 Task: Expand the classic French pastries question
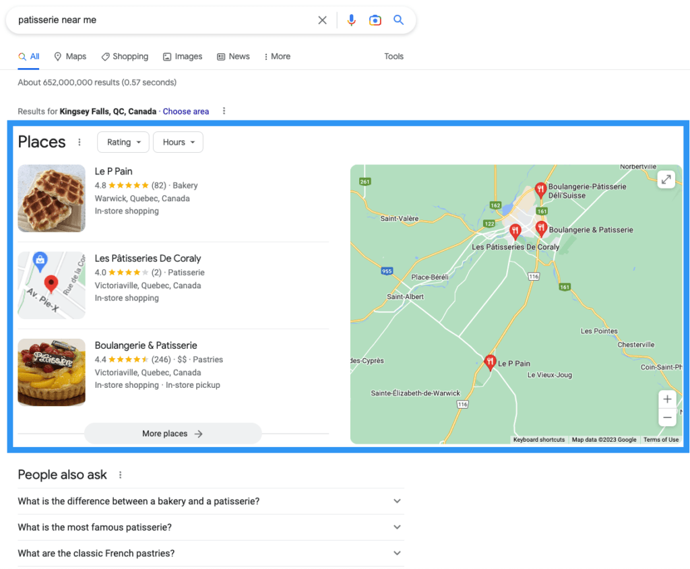coord(210,553)
